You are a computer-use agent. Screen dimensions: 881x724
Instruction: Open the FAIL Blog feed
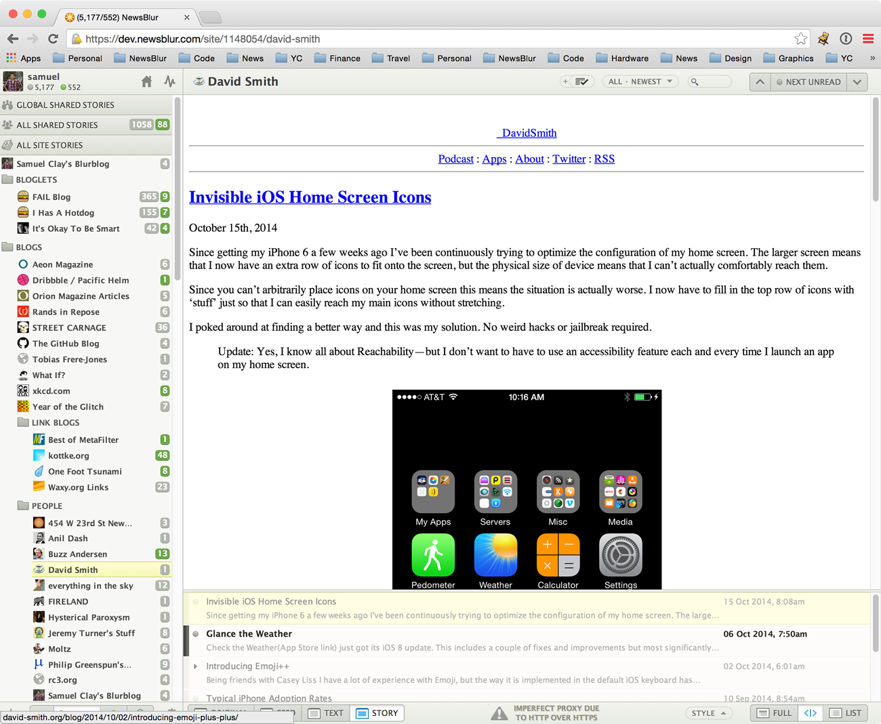tap(86, 197)
